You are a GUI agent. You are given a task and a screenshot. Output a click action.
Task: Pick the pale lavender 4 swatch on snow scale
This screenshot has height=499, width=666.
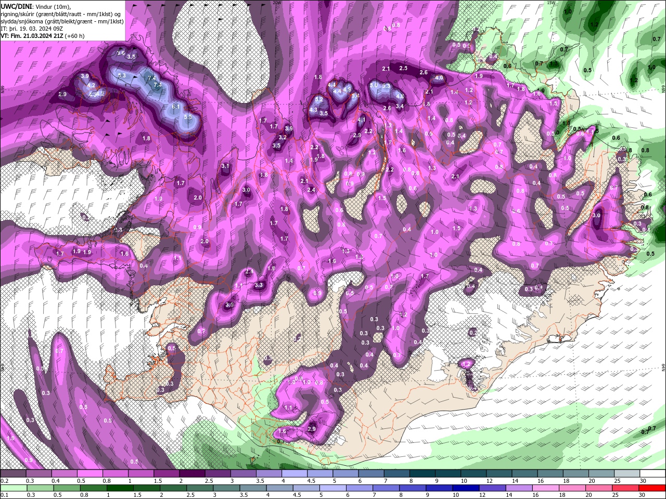(294, 474)
